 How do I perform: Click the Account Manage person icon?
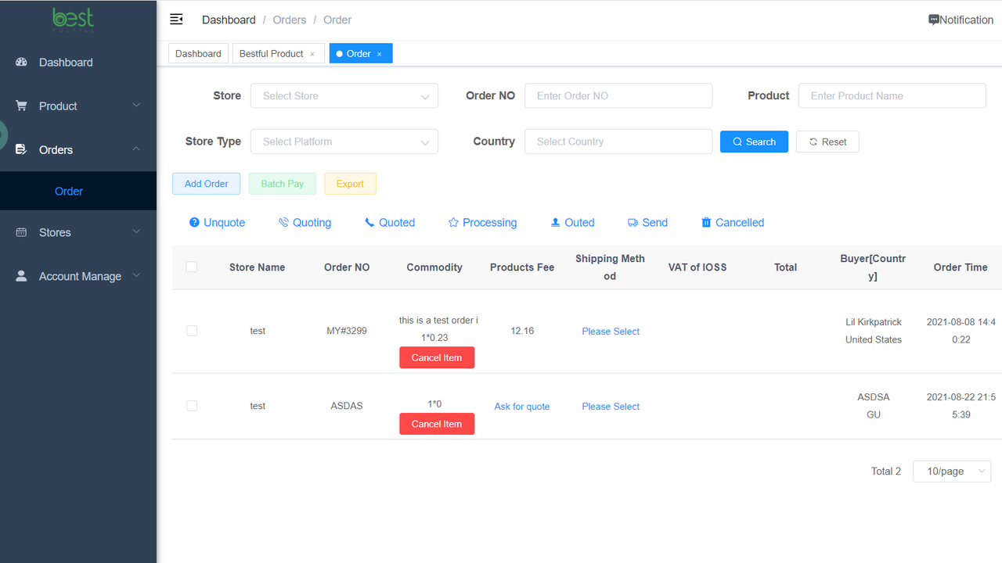point(21,276)
